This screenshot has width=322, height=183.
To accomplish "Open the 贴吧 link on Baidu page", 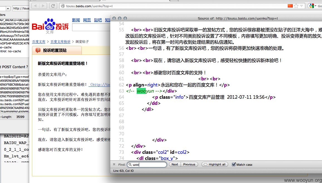I will (x=98, y=20).
